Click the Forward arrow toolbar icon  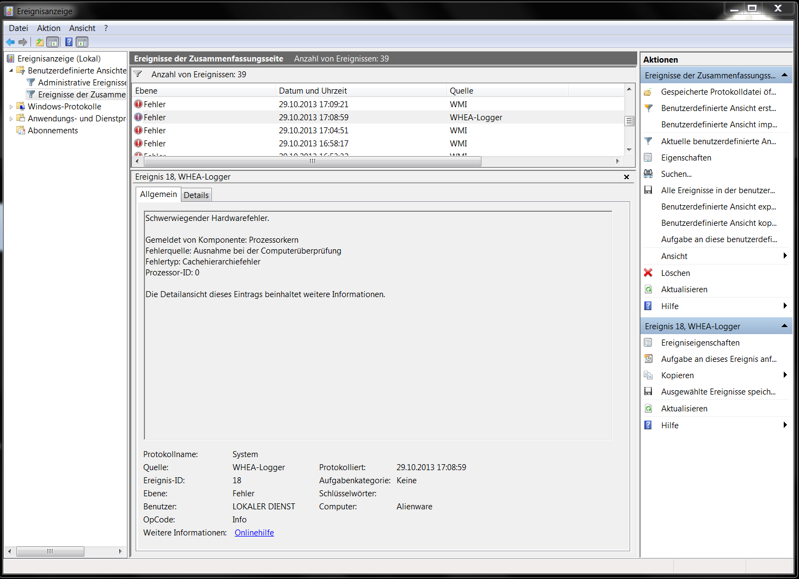(x=23, y=42)
